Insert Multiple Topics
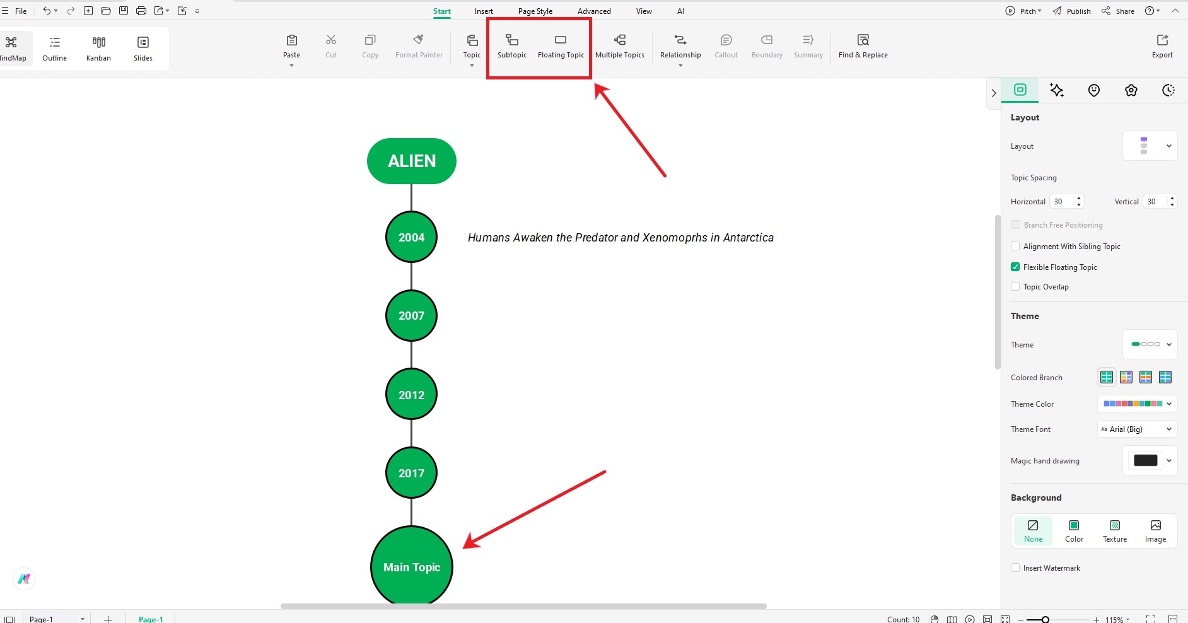Viewport: 1188px width, 623px height. click(620, 47)
